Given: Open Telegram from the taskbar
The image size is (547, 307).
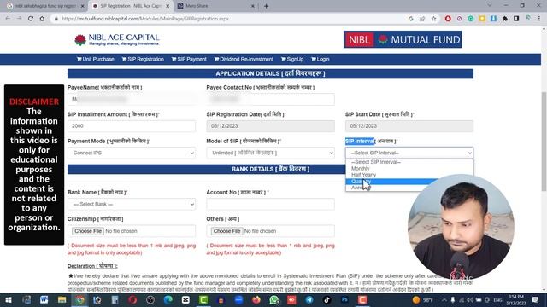Looking at the screenshot, I should point(309,299).
